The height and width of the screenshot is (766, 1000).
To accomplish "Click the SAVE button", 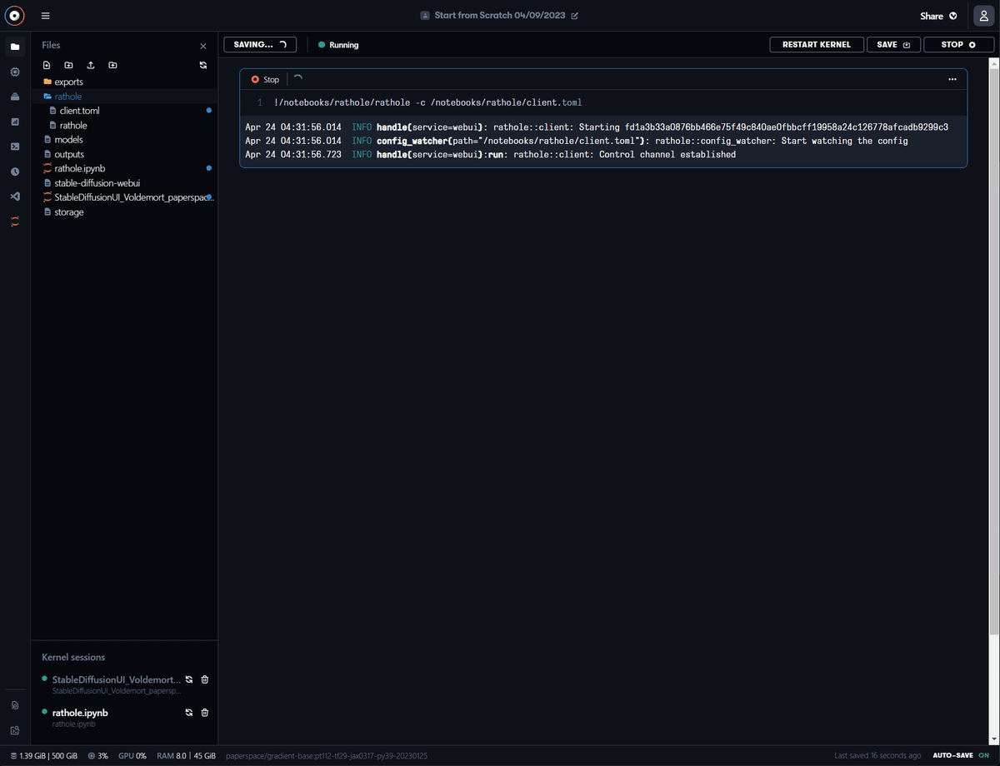I will (893, 44).
